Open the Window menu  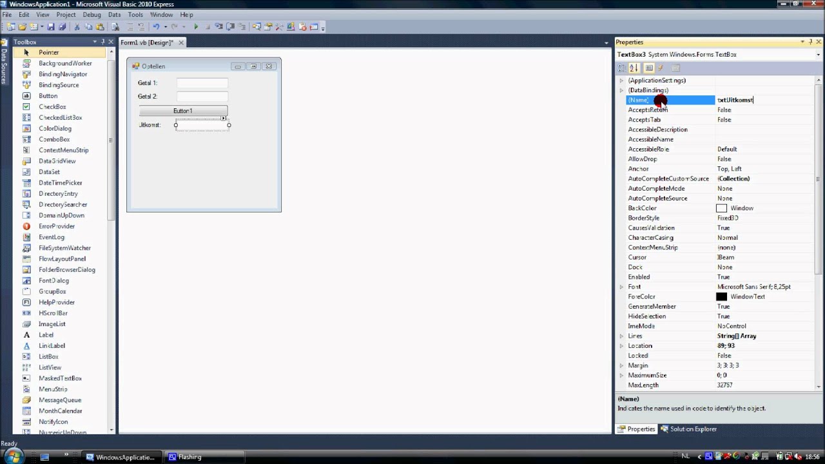click(x=161, y=14)
